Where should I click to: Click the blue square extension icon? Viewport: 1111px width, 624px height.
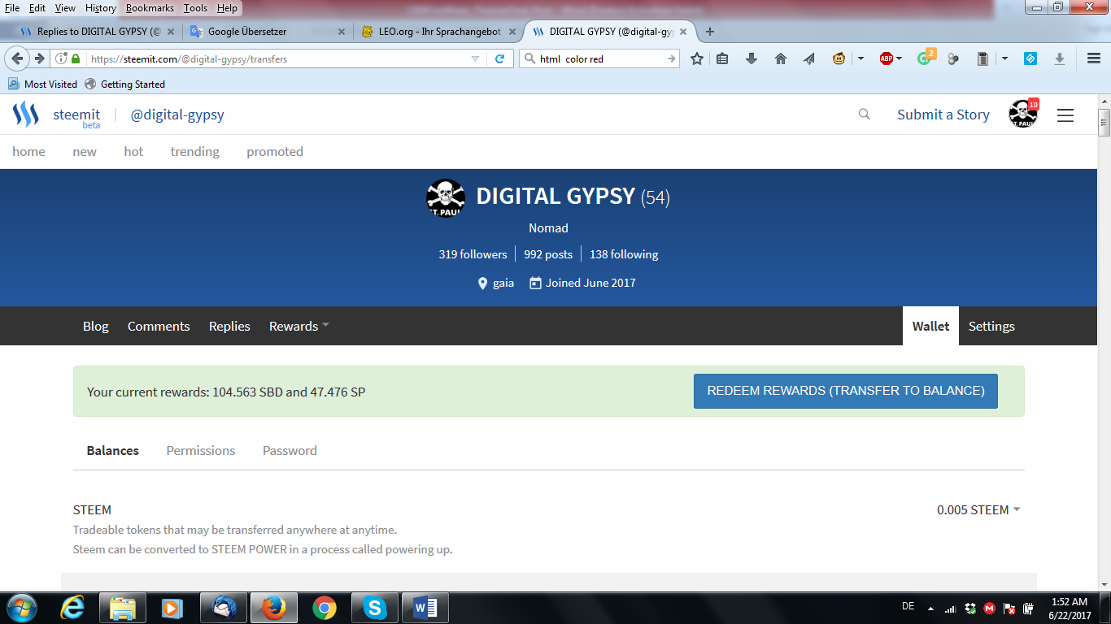[x=1030, y=58]
